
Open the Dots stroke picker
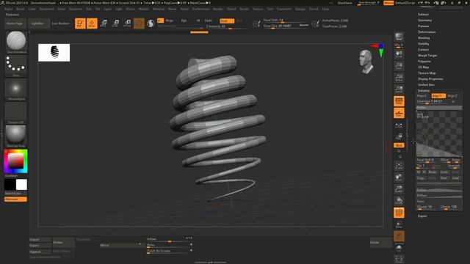[16, 66]
